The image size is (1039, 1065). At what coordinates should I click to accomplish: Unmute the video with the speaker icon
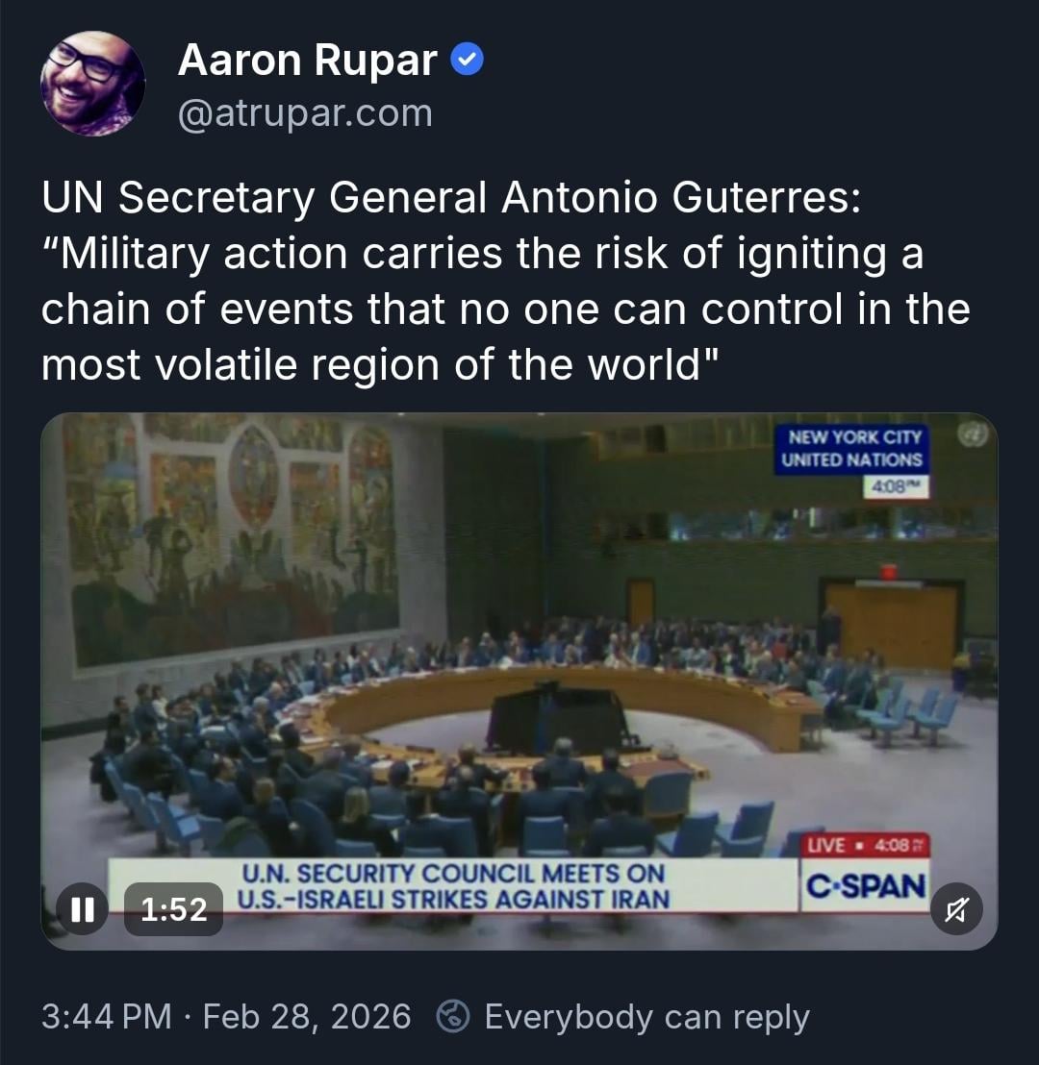click(x=956, y=908)
